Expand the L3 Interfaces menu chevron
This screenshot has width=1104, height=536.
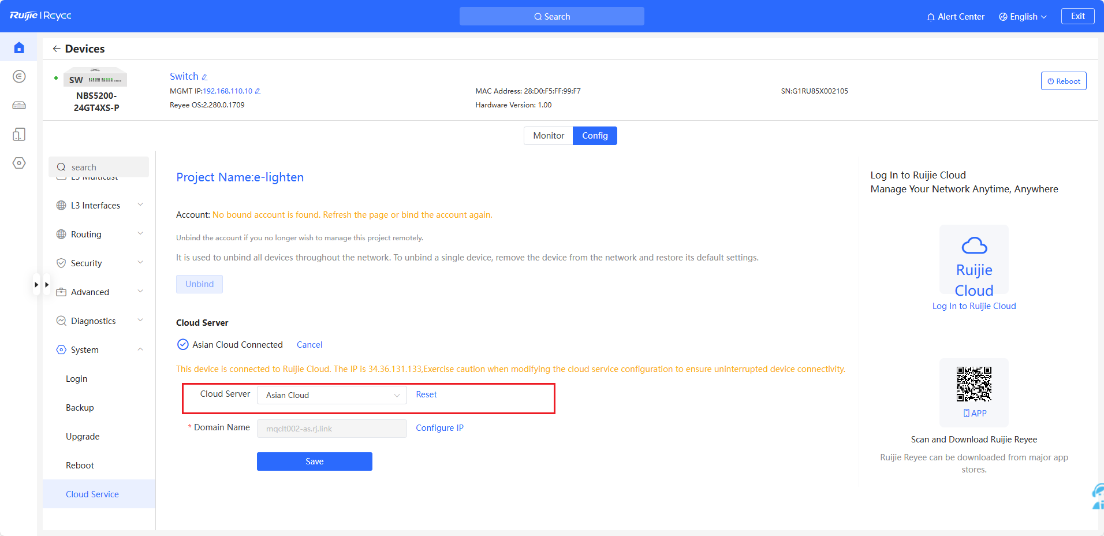(x=140, y=204)
